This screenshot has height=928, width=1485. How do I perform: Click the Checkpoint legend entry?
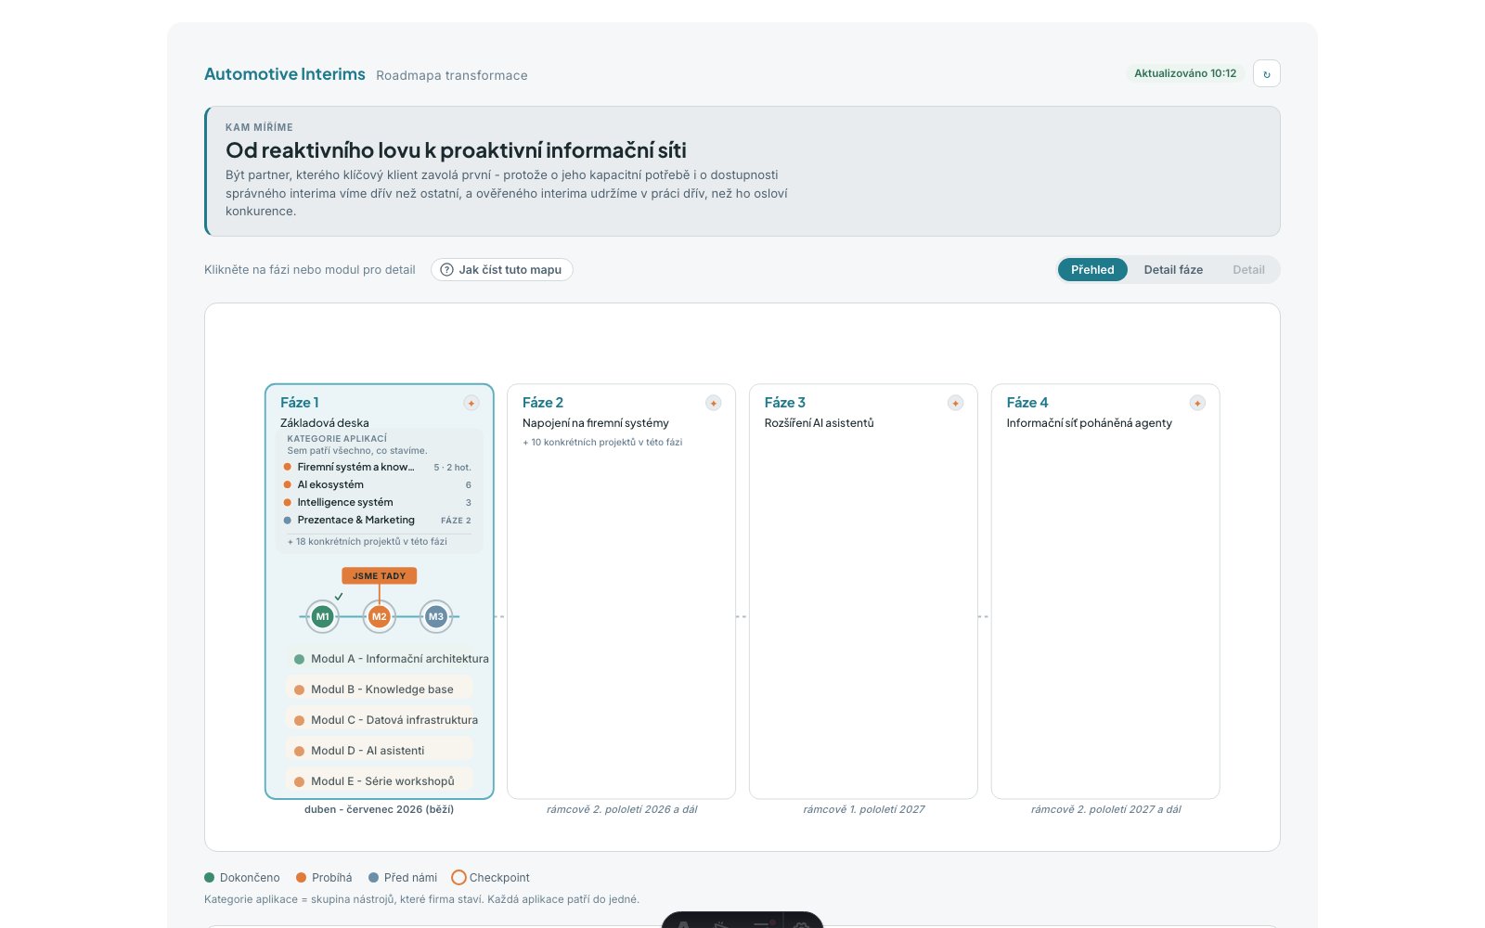pyautogui.click(x=491, y=878)
